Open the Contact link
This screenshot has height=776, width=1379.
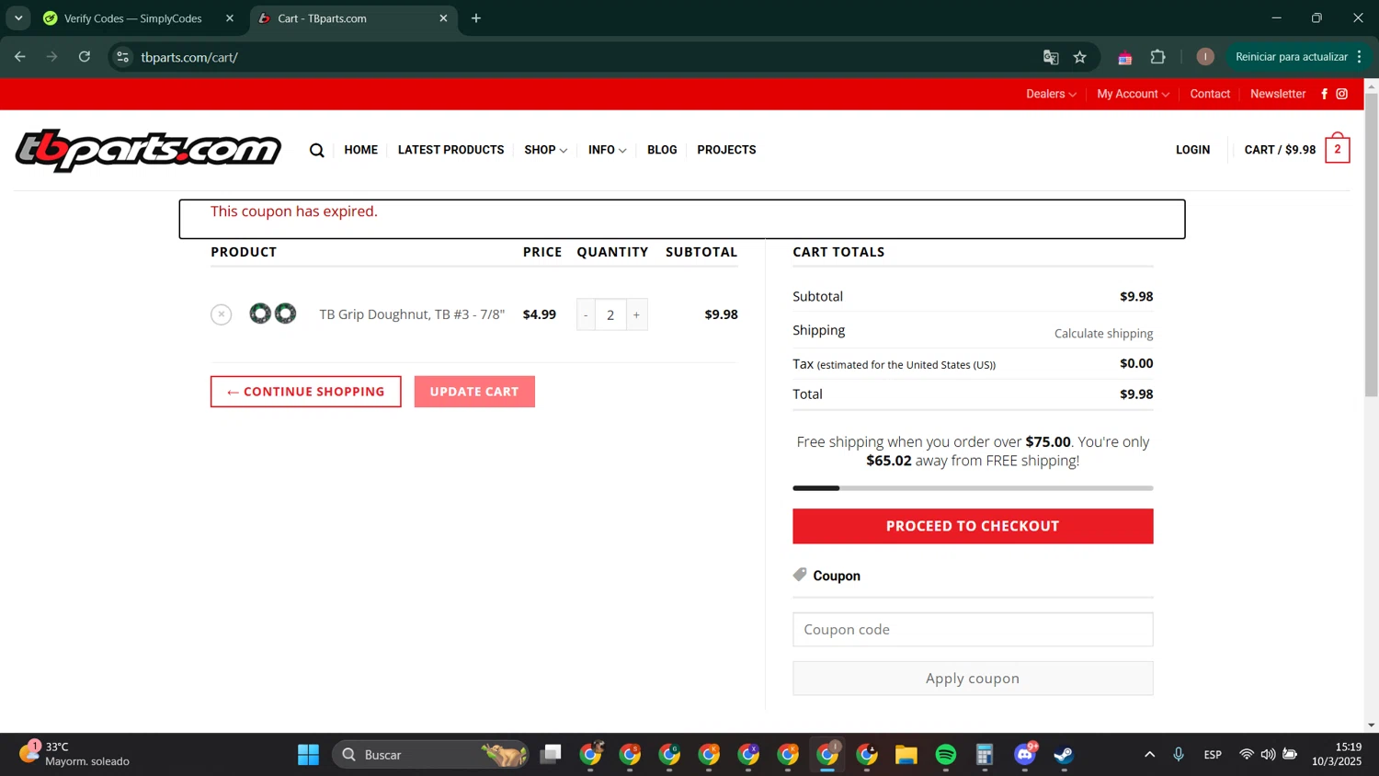1210,94
